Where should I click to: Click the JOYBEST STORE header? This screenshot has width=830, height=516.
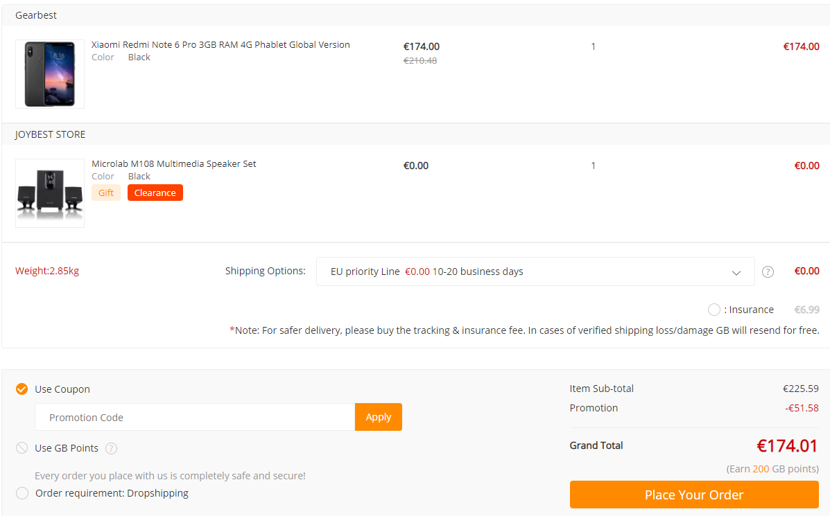[x=51, y=134]
